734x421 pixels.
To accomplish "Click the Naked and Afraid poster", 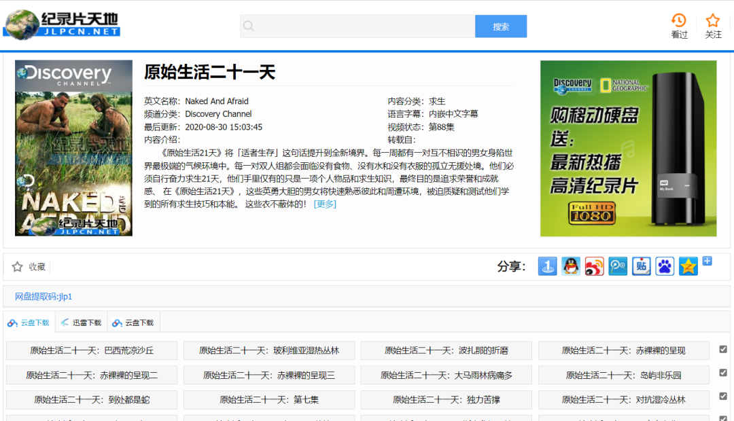I will click(x=73, y=148).
